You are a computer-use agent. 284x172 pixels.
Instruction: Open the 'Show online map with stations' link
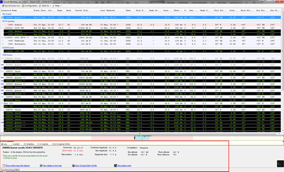pos(18,165)
